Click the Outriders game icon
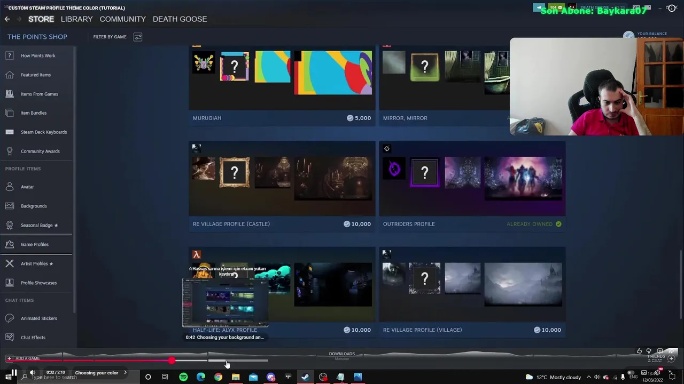The height and width of the screenshot is (384, 684). pos(387,149)
